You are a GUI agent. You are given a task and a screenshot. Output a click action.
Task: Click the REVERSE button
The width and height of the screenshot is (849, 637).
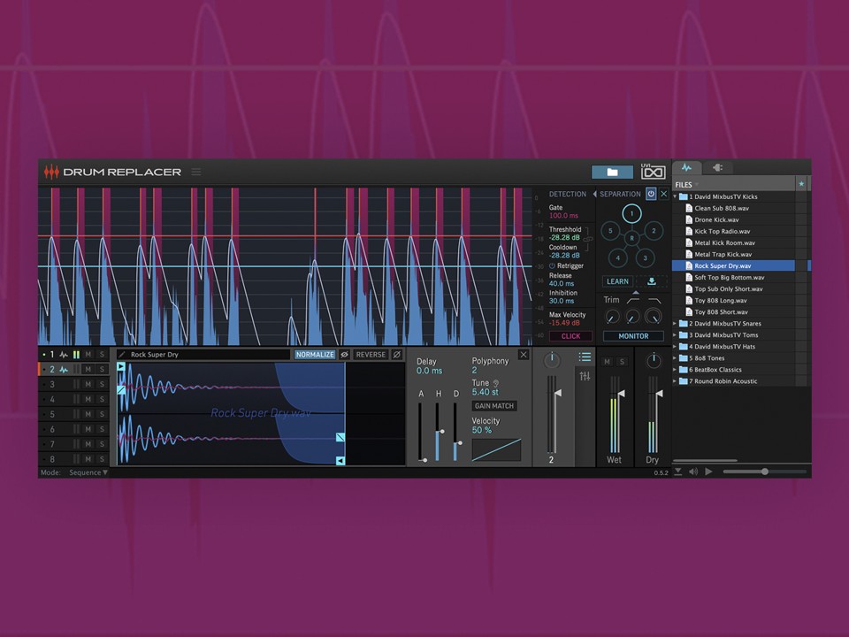[371, 354]
